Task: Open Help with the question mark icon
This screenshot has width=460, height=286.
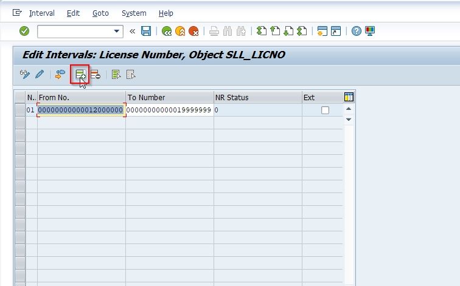Action: [356, 31]
